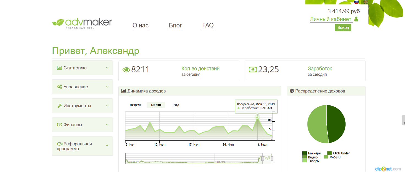This screenshot has width=405, height=172.
Task: Toggle Тизеры legend color swatch
Action: [x=305, y=161]
